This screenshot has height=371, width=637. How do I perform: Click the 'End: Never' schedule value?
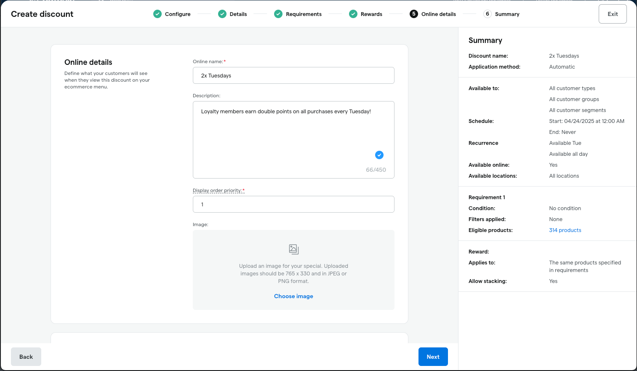(562, 132)
